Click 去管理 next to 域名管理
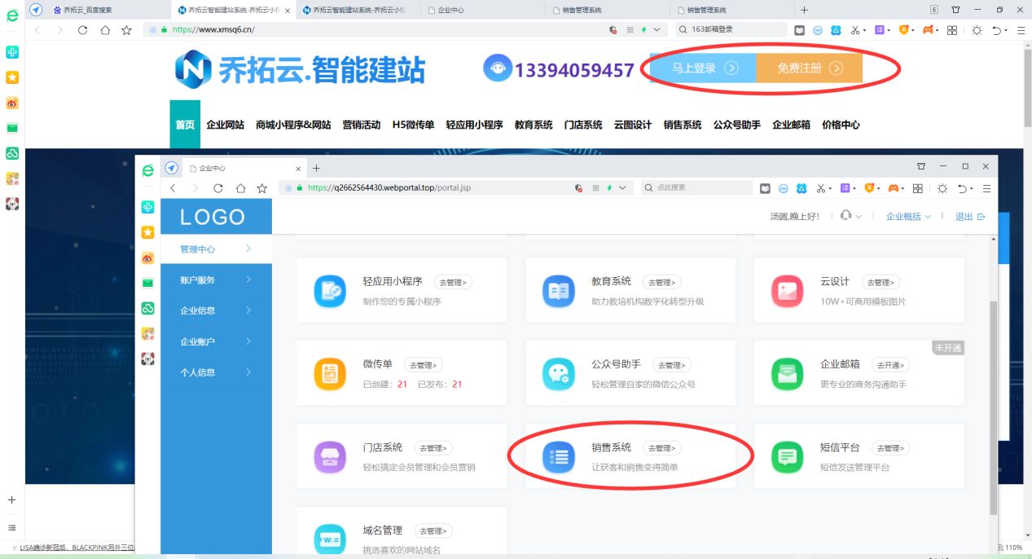 tap(433, 531)
